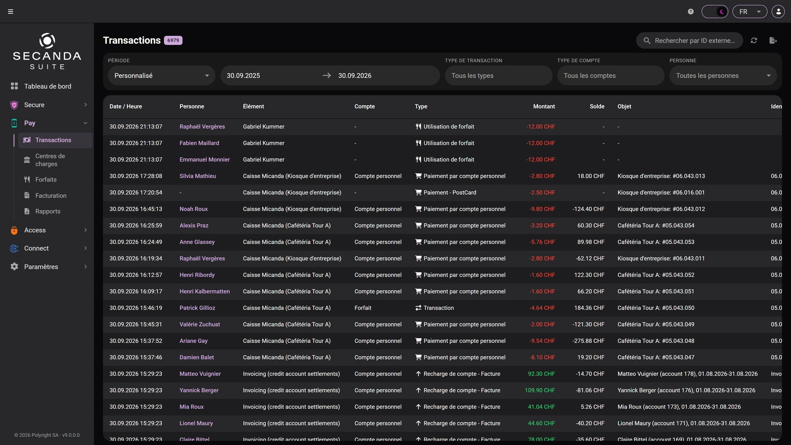791x445 pixels.
Task: Open person link Alexis Praz
Action: click(194, 225)
